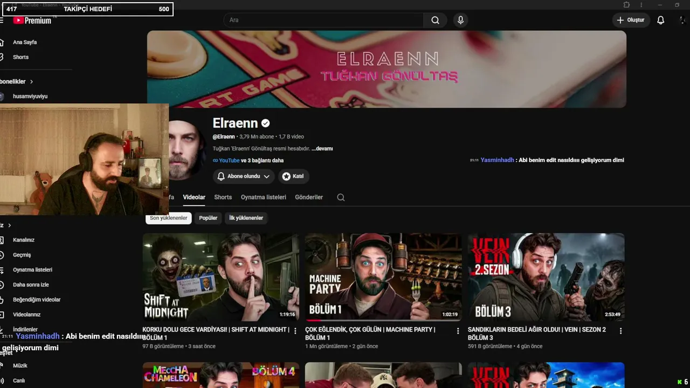690x388 pixels.
Task: Open Oynatma listeleri in sidebar
Action: (x=32, y=269)
